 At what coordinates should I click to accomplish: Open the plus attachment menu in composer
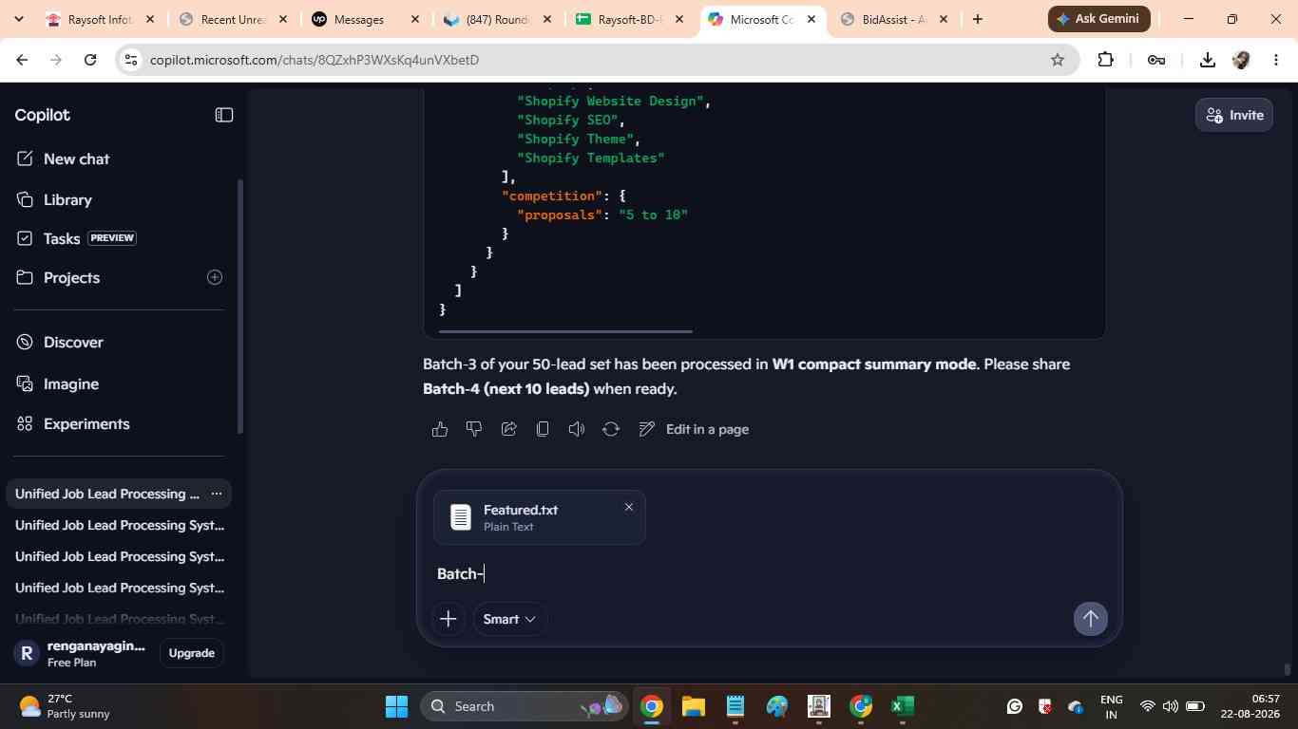coord(449,619)
